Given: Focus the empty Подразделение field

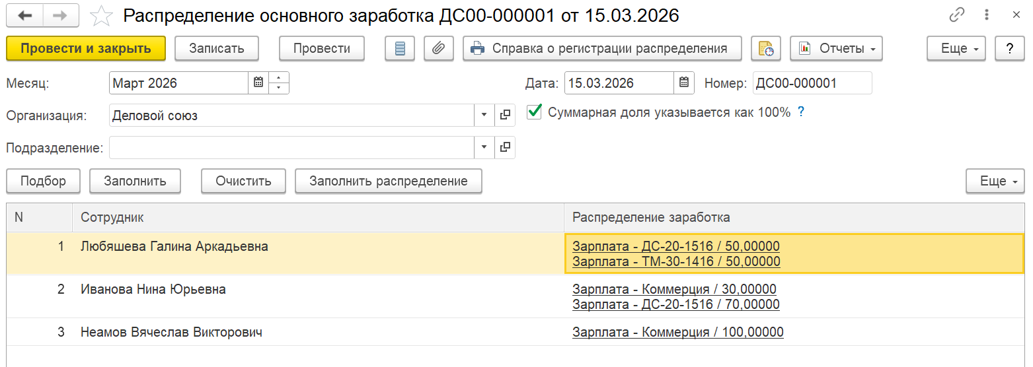Looking at the screenshot, I should (292, 148).
